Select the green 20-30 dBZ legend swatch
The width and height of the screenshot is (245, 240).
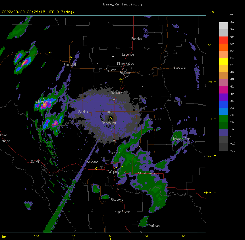click(223, 119)
